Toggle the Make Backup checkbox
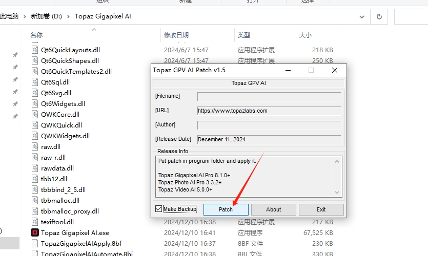 coord(159,209)
